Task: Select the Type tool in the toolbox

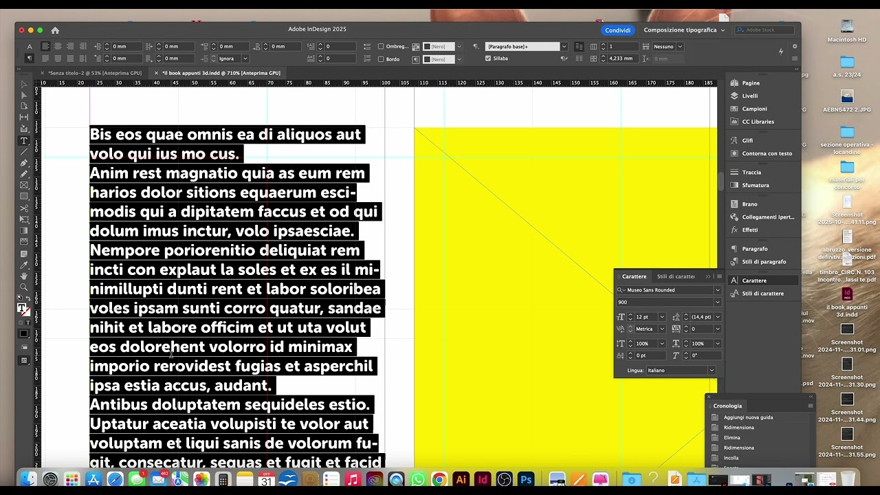Action: 24,140
